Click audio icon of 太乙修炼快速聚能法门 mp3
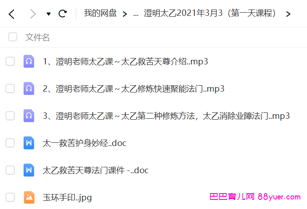 [29, 88]
